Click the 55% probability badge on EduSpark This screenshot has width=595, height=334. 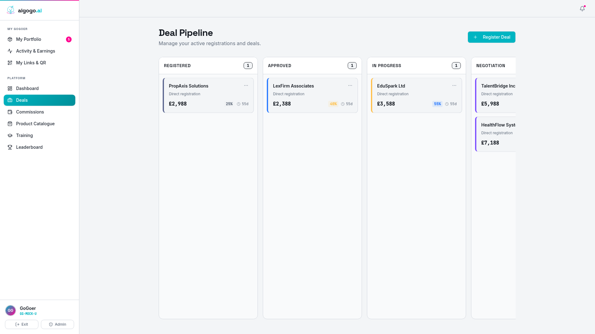[438, 104]
